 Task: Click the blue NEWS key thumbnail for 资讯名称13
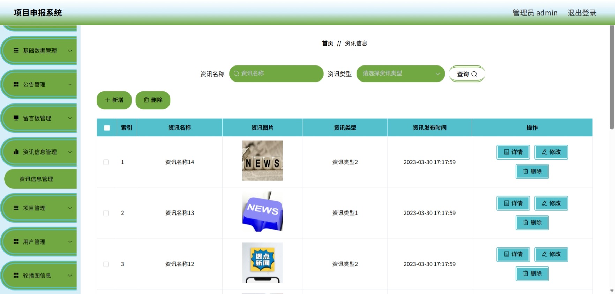[x=263, y=212]
